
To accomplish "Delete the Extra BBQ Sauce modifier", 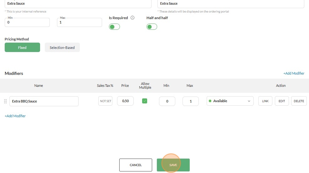I will (x=299, y=101).
